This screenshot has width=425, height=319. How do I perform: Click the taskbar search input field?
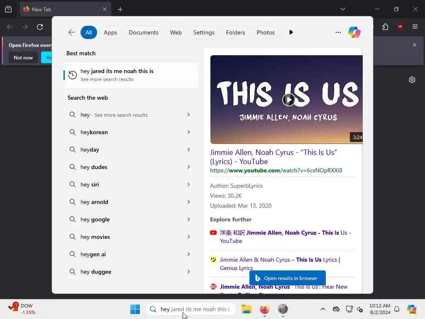tap(191, 309)
